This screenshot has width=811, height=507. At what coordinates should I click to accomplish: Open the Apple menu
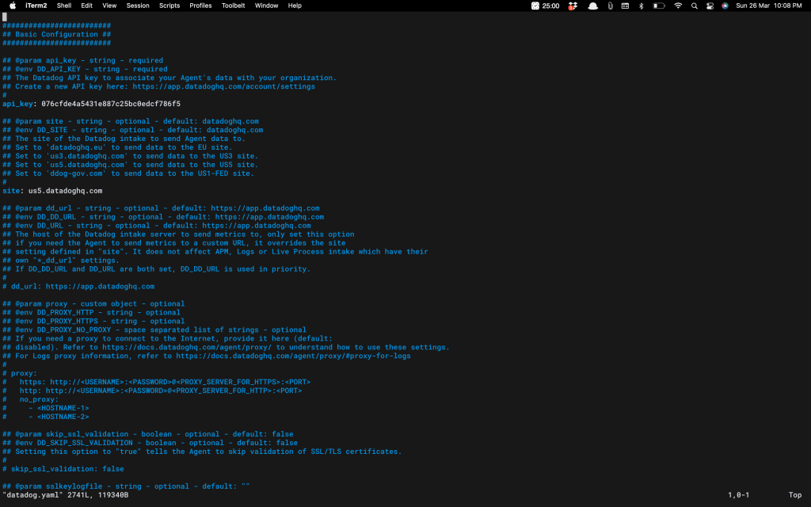pos(13,6)
